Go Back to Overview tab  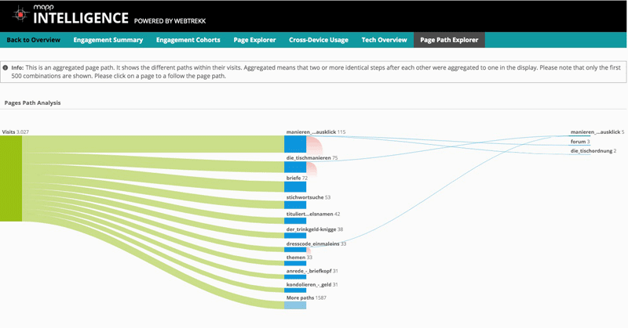[33, 40]
